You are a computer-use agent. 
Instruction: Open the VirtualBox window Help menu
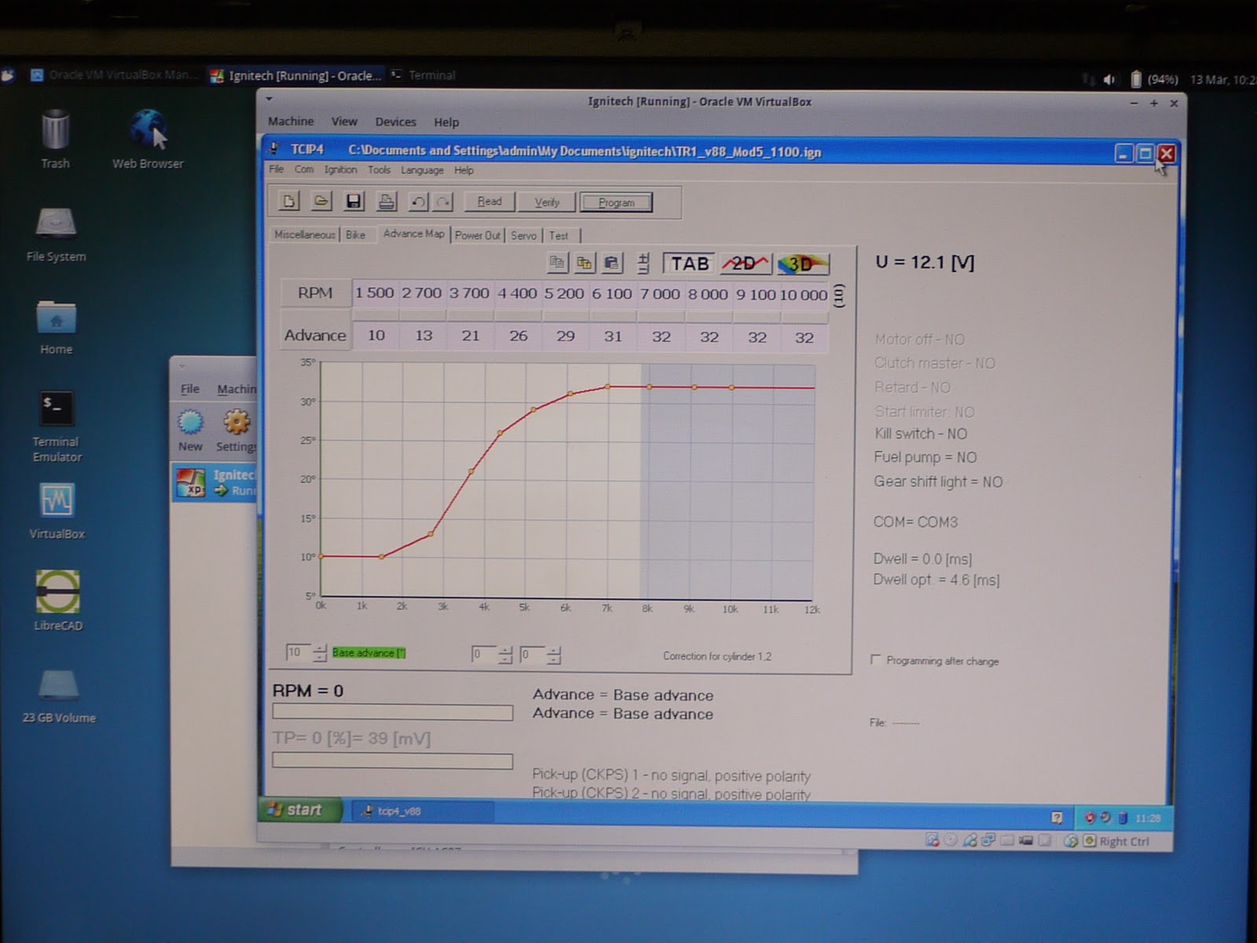pyautogui.click(x=446, y=122)
